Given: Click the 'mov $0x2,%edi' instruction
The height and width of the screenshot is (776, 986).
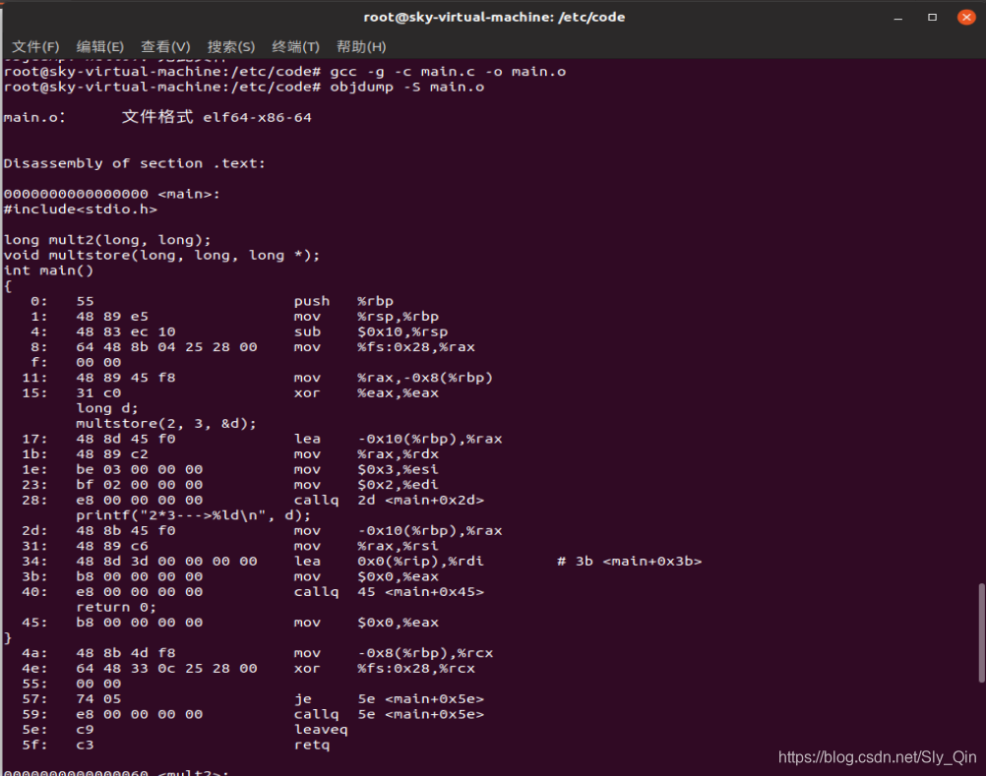Looking at the screenshot, I should tap(366, 485).
